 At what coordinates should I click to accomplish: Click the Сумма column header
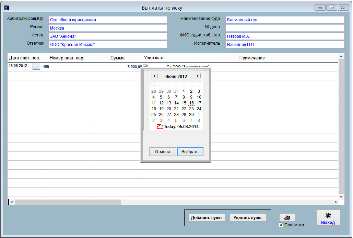click(x=117, y=58)
